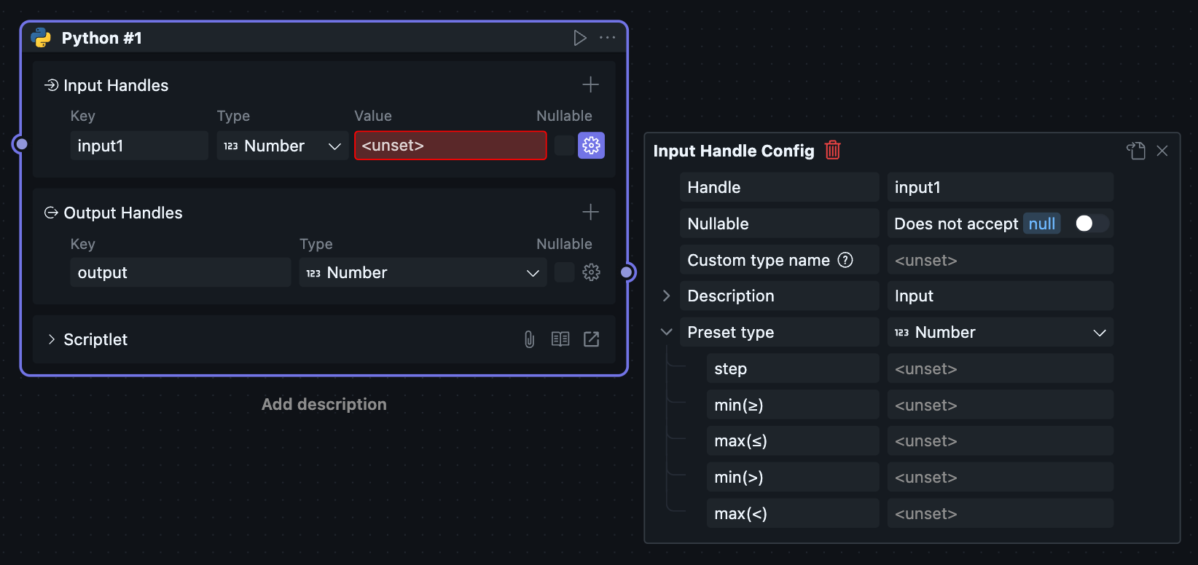
Task: Open the input1 Type dropdown
Action: coord(282,146)
